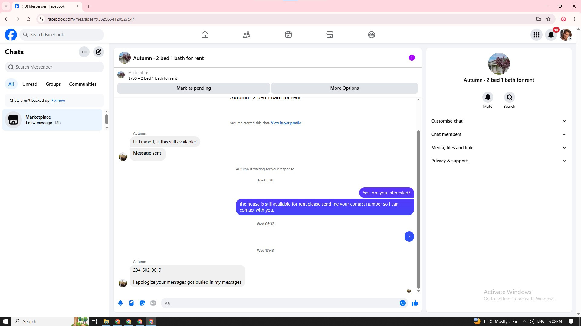The height and width of the screenshot is (326, 581).
Task: Click the new message compose icon
Action: point(99,52)
